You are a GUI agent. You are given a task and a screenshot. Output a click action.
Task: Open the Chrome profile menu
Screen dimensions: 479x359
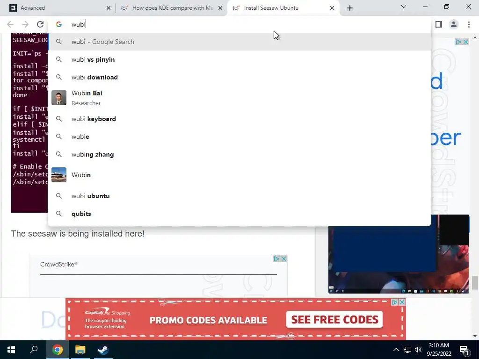[454, 24]
